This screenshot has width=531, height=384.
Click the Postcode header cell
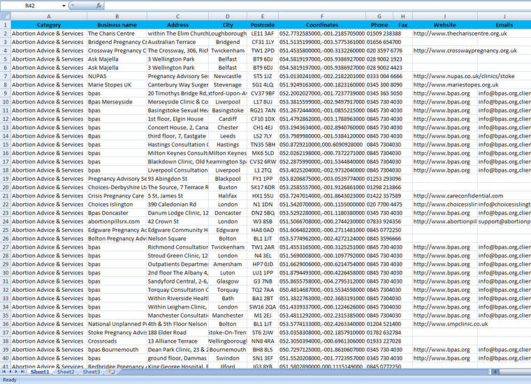point(263,24)
